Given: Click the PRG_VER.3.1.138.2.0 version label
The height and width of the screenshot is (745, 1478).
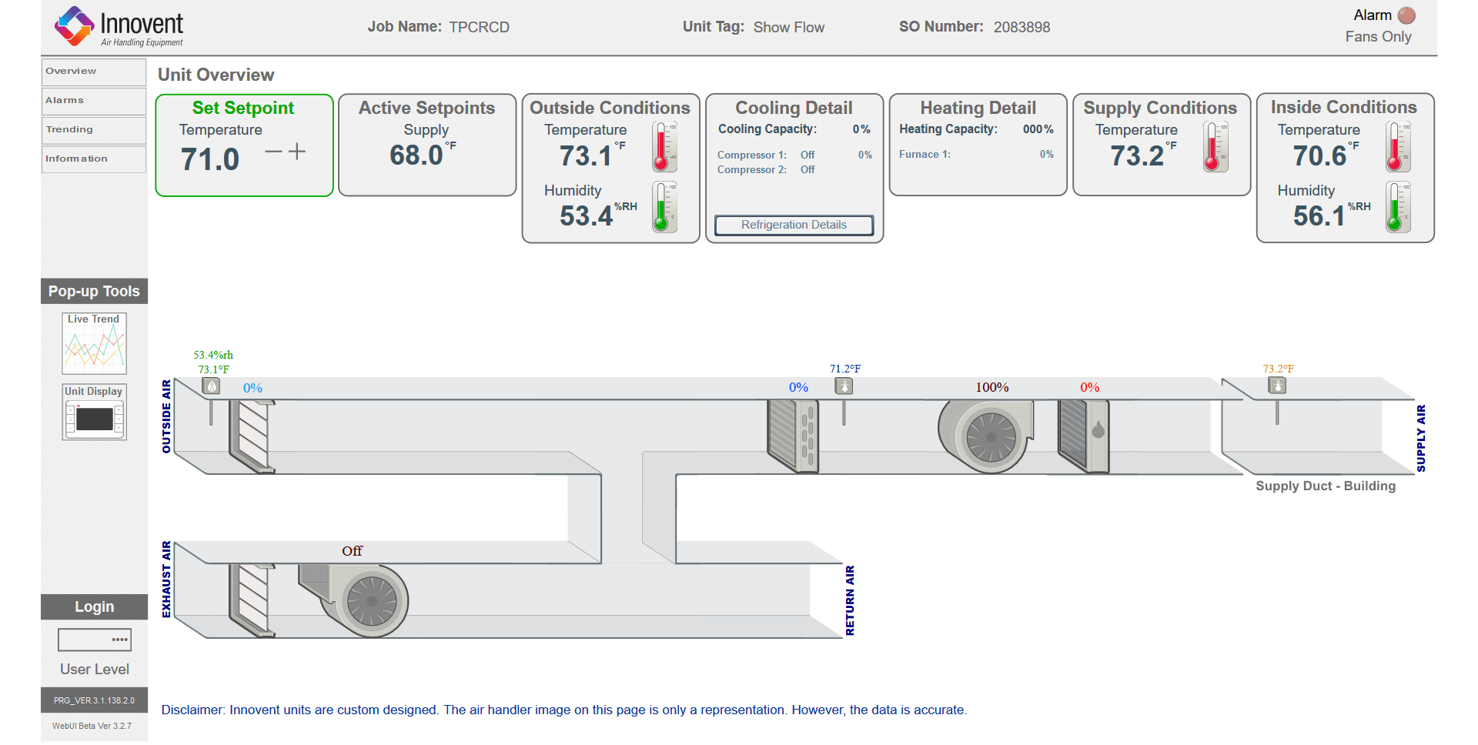Looking at the screenshot, I should 94,700.
